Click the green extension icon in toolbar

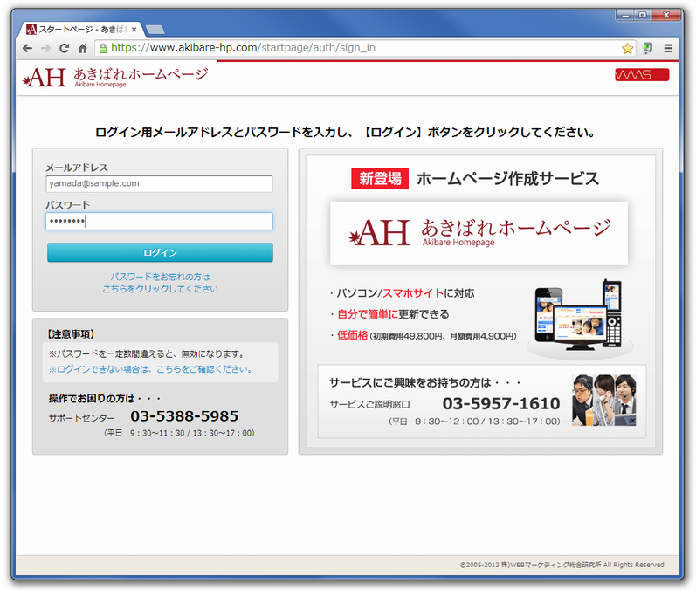[x=648, y=48]
